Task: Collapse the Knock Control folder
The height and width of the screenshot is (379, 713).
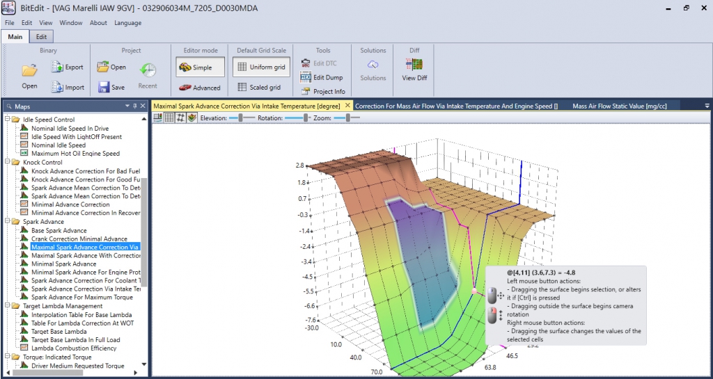Action: tap(7, 162)
